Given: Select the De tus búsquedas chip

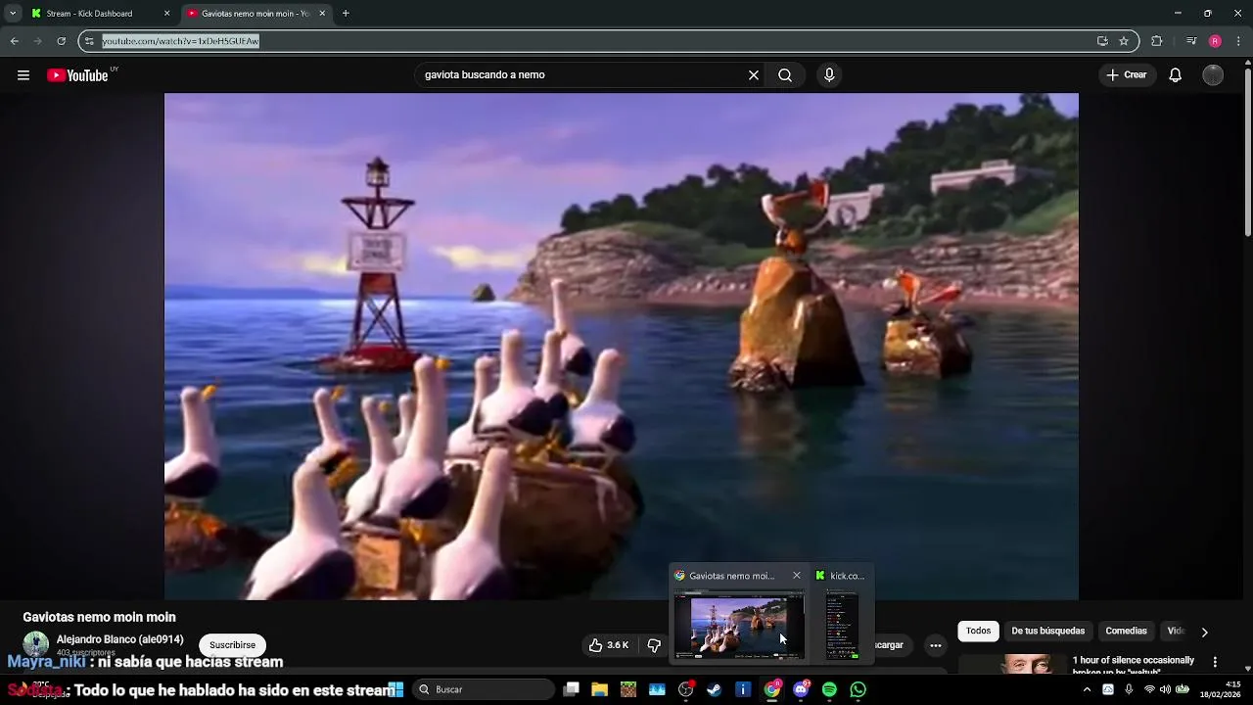Looking at the screenshot, I should 1047,632.
